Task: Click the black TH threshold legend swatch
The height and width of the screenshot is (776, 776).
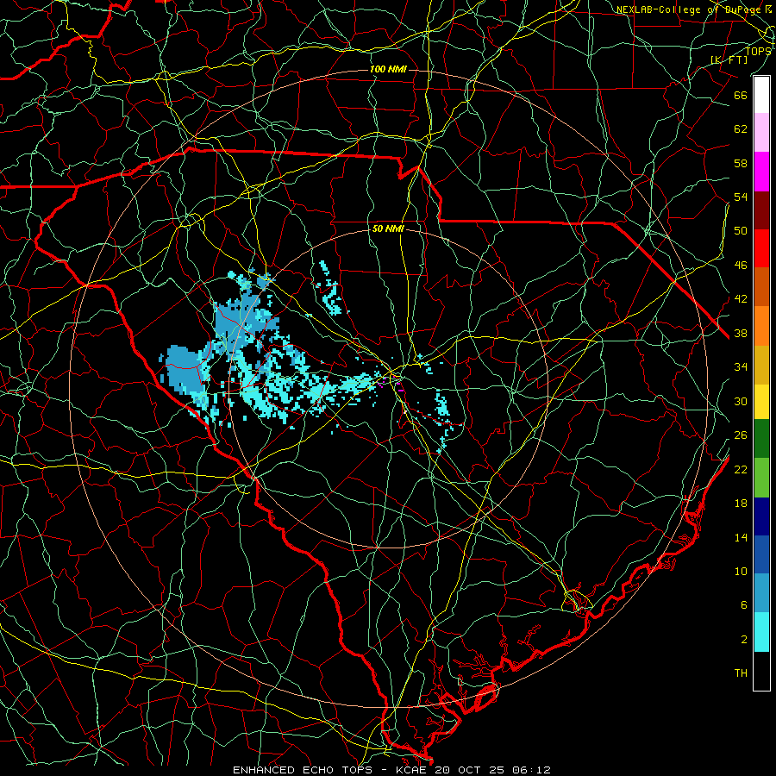Action: (x=761, y=671)
